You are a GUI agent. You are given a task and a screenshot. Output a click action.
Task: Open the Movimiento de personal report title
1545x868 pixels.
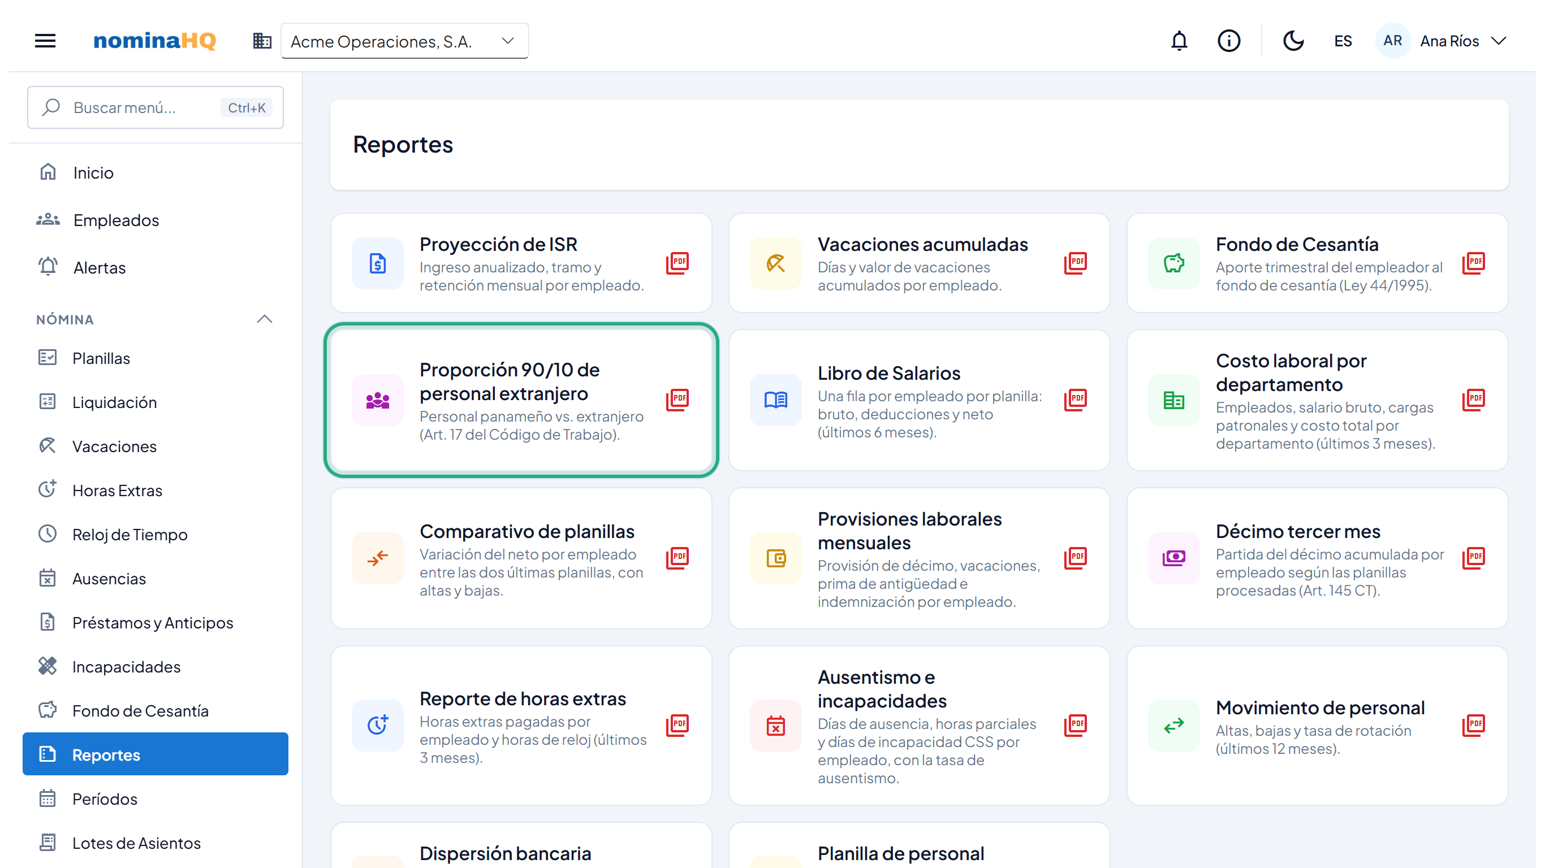(1320, 708)
